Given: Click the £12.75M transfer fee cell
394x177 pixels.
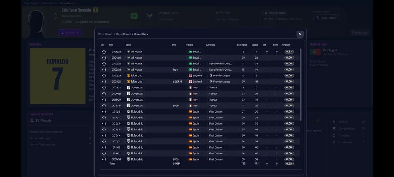Looking at the screenshot, I should point(177,82).
